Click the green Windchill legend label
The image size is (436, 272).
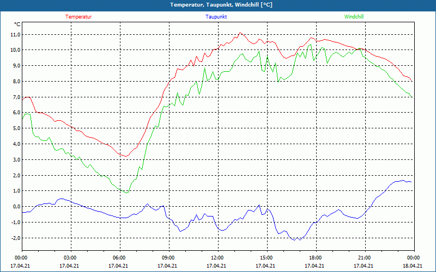(354, 17)
